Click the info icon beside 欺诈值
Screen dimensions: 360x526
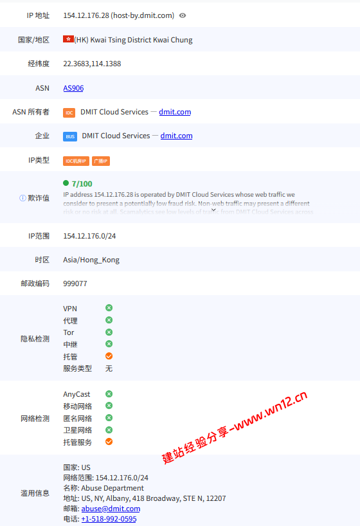22,198
